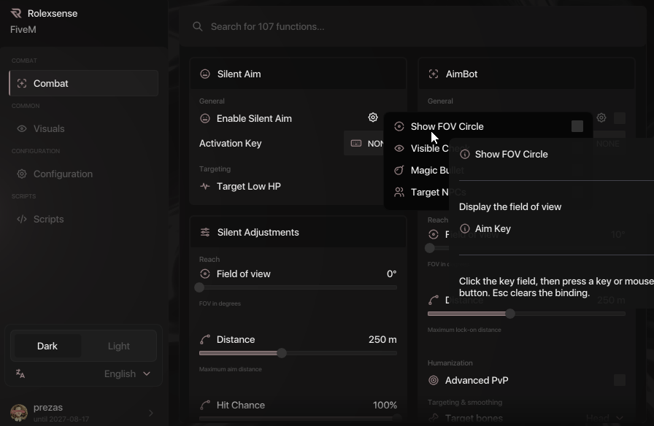Viewport: 654px width, 426px height.
Task: Click the info icon beside Aim Key
Action: pyautogui.click(x=465, y=228)
